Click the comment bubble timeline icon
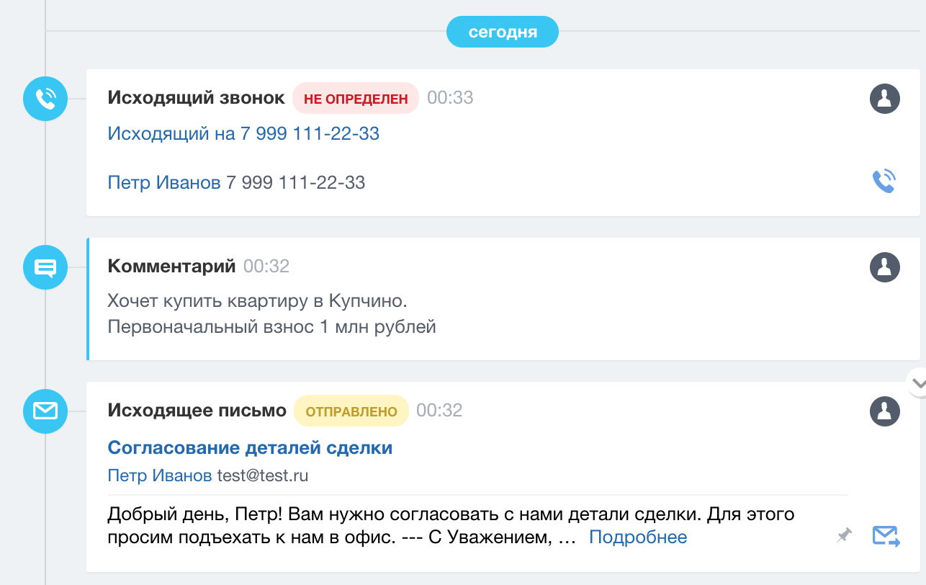 [45, 267]
